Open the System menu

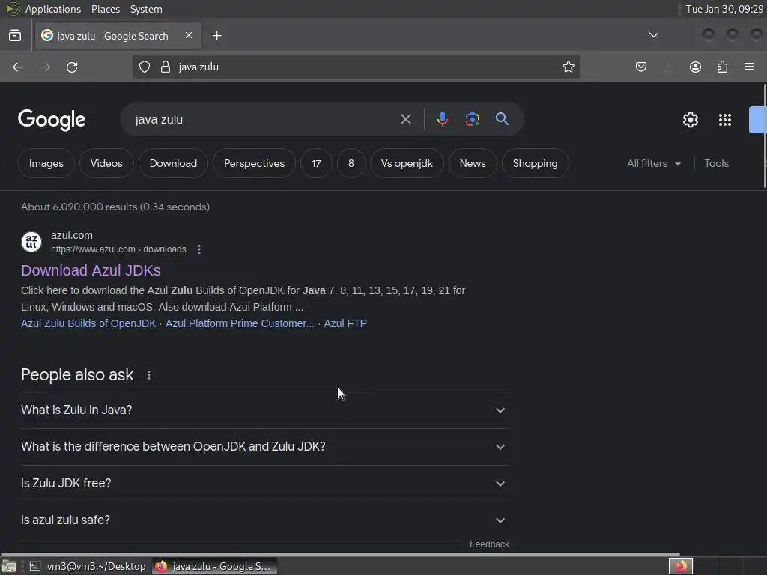click(146, 9)
